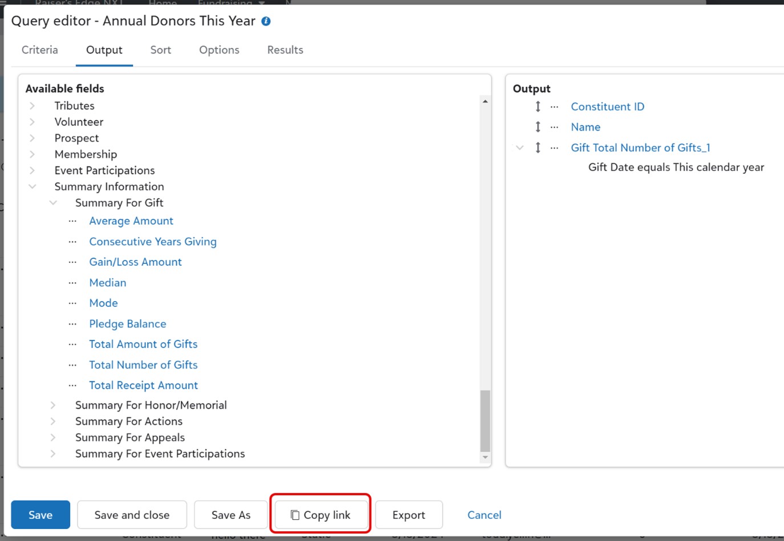Click reorder handle for Constituent ID

(x=538, y=107)
